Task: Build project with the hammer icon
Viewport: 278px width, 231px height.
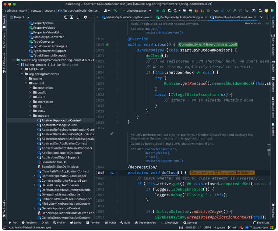Action: (115, 11)
